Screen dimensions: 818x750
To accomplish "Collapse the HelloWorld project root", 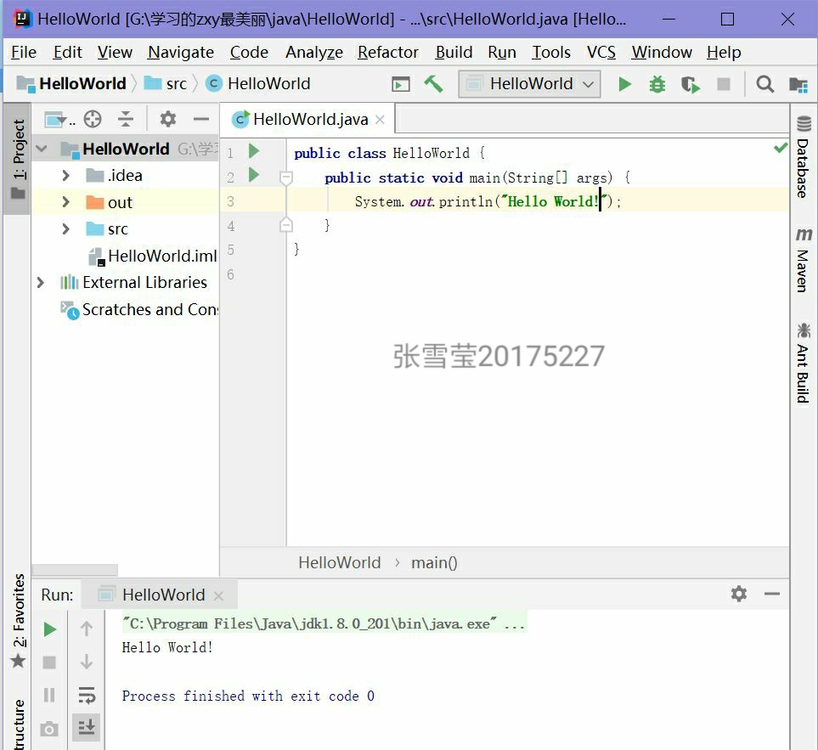I will [42, 149].
